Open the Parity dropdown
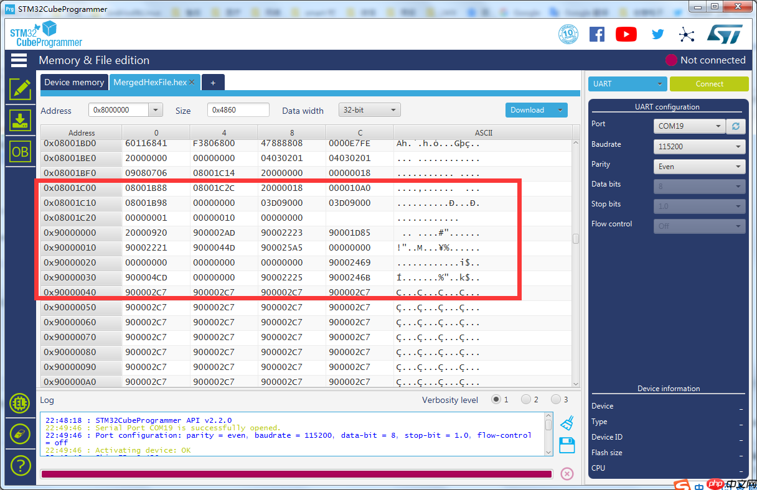This screenshot has height=490, width=757. 698,166
